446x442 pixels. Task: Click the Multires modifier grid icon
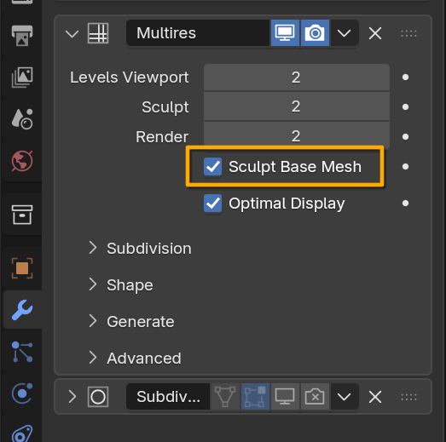(98, 33)
